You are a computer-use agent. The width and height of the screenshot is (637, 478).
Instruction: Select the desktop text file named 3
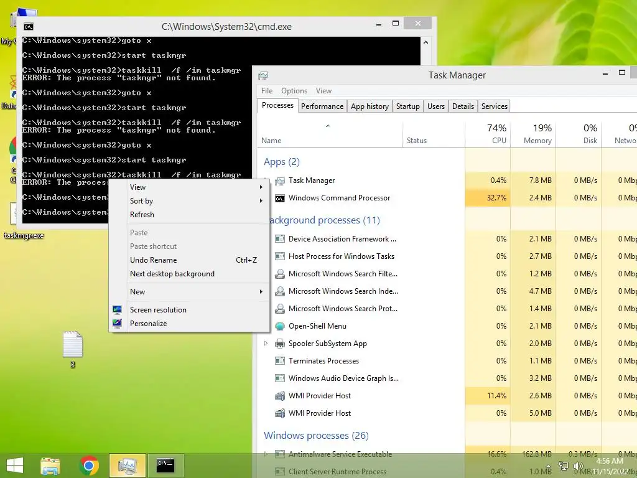[x=73, y=350]
